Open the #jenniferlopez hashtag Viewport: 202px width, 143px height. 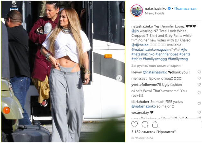pos(167,54)
